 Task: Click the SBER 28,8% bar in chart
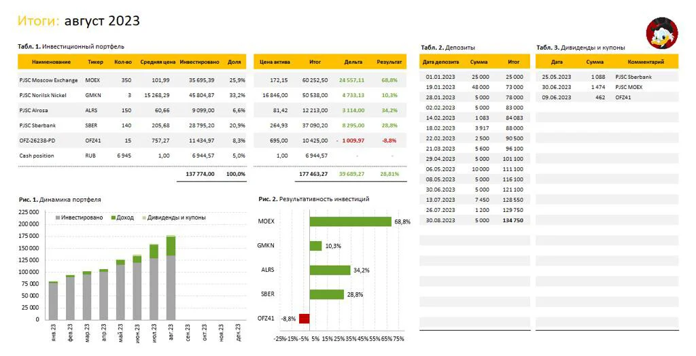pyautogui.click(x=327, y=294)
